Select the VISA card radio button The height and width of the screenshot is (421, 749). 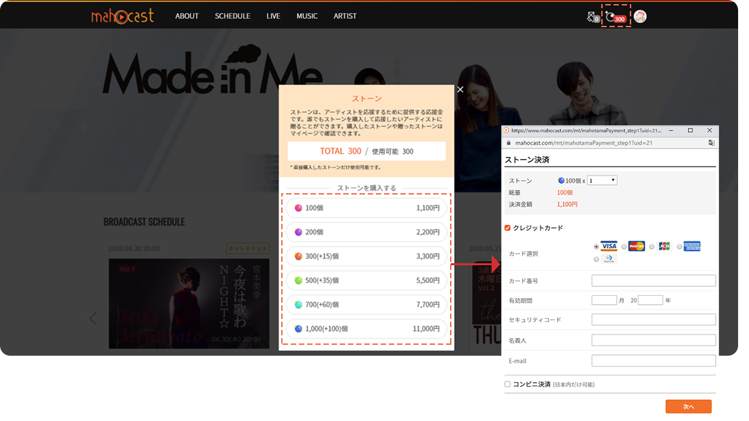pyautogui.click(x=597, y=247)
